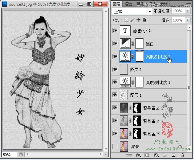Create new group folder icon
Image resolution: width=194 pixels, height=160 pixels.
[x=165, y=155]
